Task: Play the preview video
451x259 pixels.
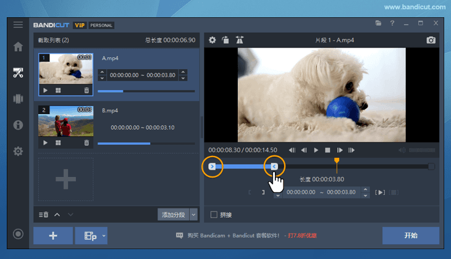Action: (316, 150)
